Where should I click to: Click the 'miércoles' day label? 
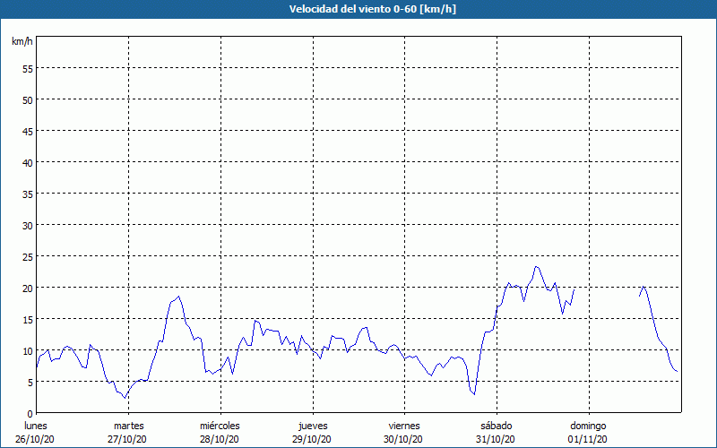220,426
